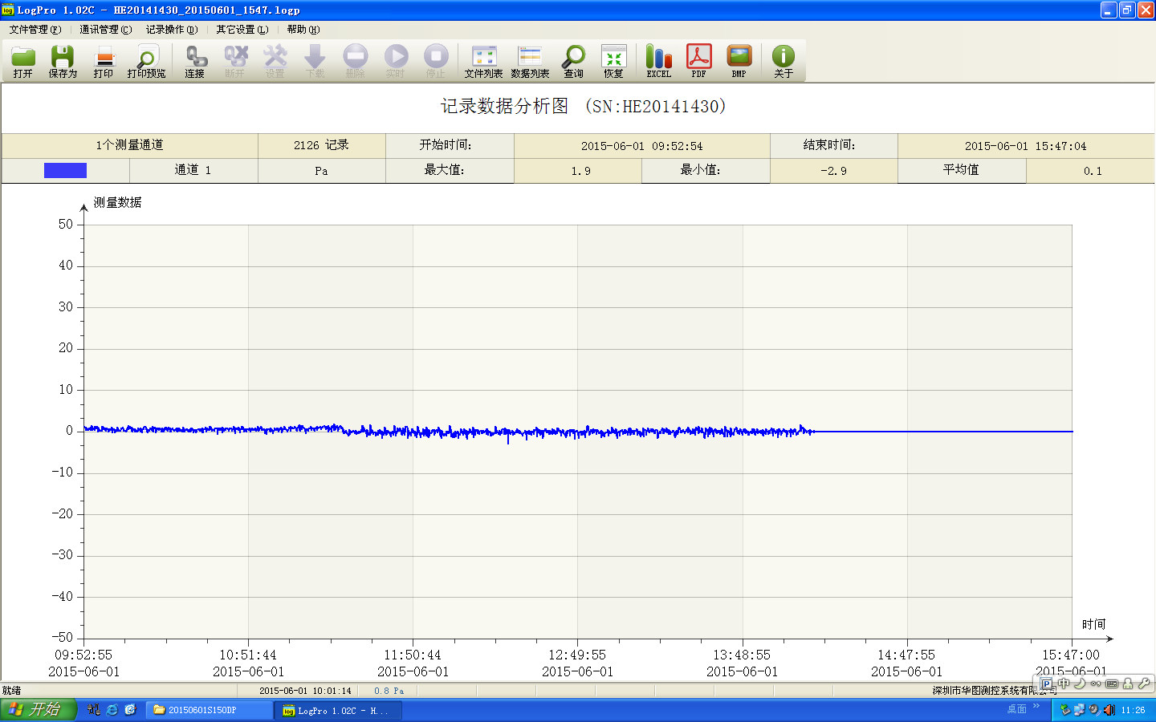Click the 打印 (Print) printer icon
This screenshot has width=1156, height=722.
coord(104,61)
